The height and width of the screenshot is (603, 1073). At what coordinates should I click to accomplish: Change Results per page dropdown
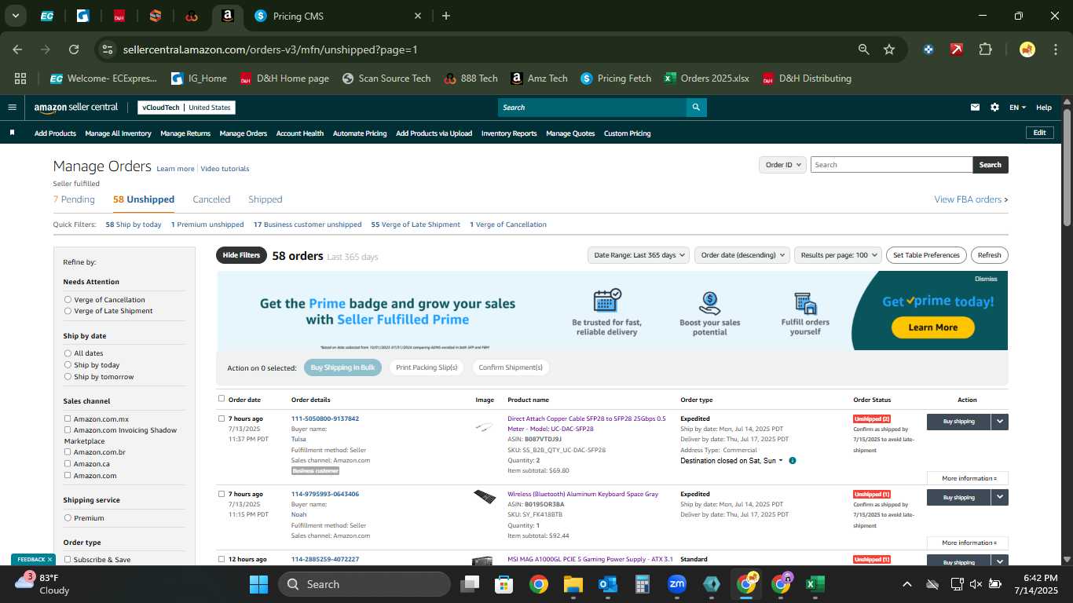[x=838, y=255]
